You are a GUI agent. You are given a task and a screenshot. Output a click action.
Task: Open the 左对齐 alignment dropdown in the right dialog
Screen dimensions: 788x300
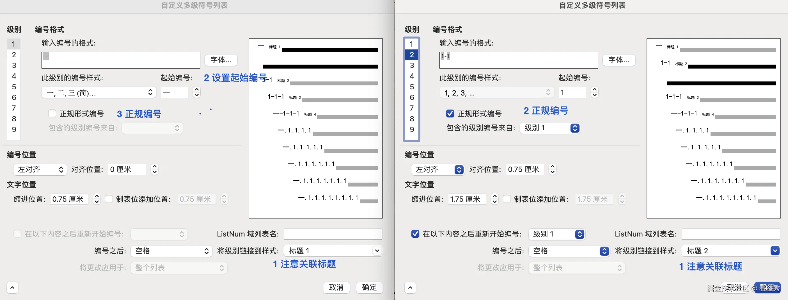[x=437, y=170]
